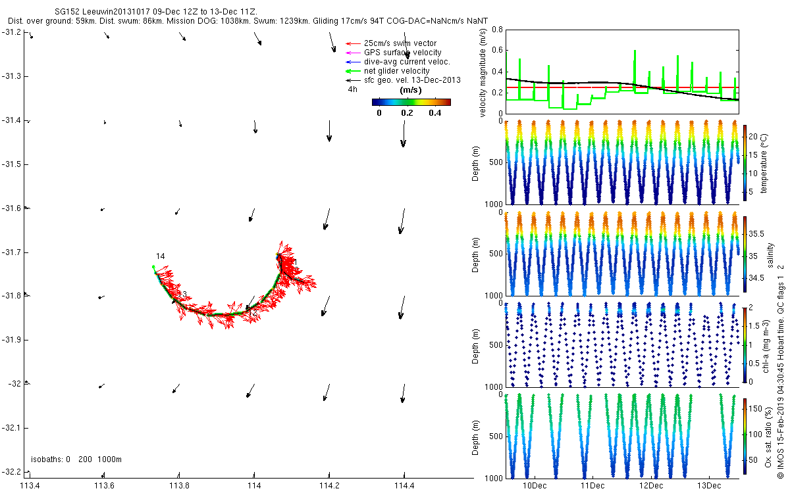Click the salinity colorbar
The image size is (790, 493).
(745, 255)
